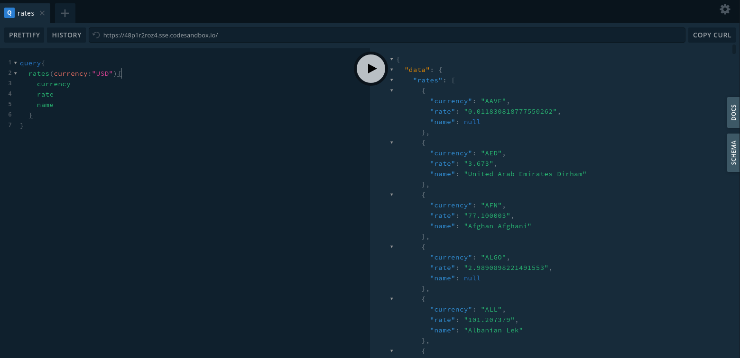Collapse the query block on line 1
The image size is (740, 358).
pyautogui.click(x=16, y=63)
